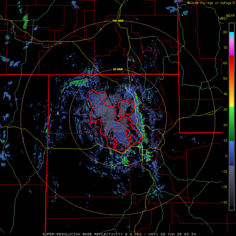Viewport: 236px width, 236px height.
Task: Click the NEXR label near the top right
Action: pos(230,16)
